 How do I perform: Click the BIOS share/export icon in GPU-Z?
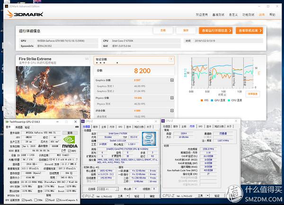[x=63, y=151]
